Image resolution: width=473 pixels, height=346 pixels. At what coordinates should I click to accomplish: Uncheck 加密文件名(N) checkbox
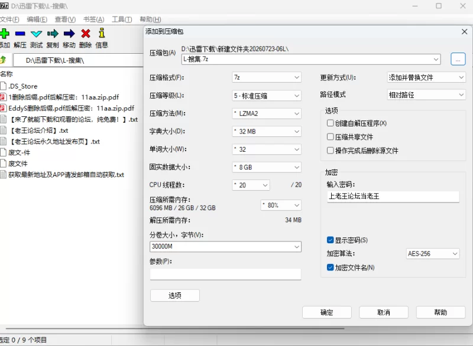click(331, 267)
